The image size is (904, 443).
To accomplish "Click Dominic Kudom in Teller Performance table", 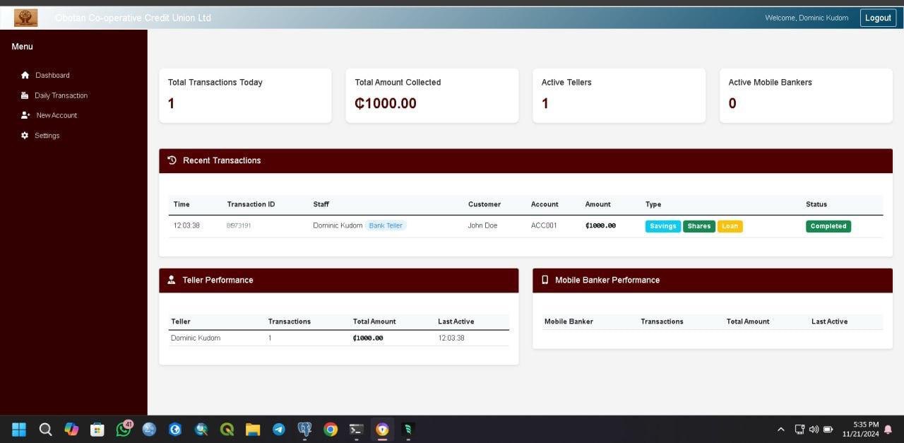I will (196, 338).
